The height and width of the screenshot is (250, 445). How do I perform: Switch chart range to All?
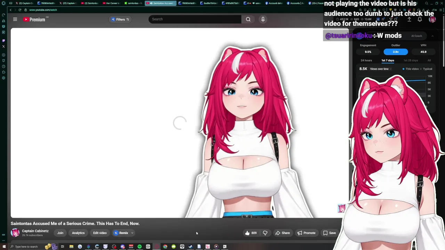point(429,60)
